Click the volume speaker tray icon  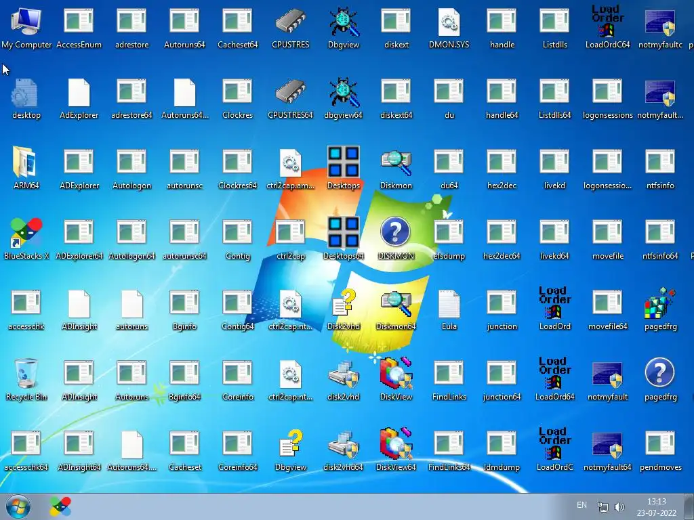[619, 507]
